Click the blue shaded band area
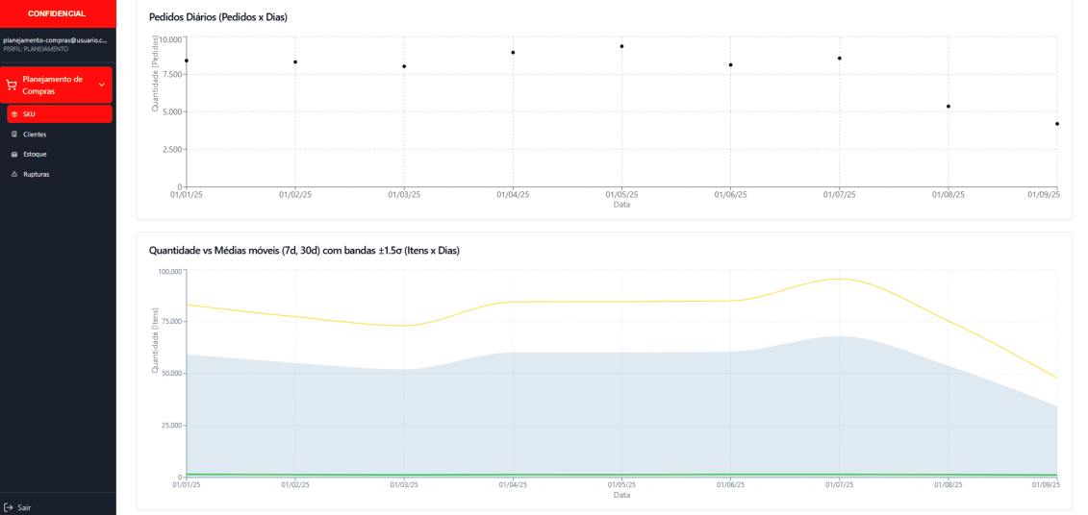This screenshot has width=1088, height=515. (x=577, y=413)
